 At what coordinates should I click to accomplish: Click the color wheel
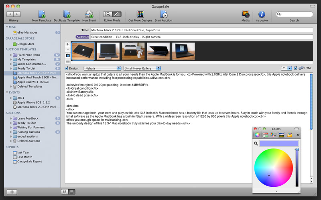[x=274, y=168]
